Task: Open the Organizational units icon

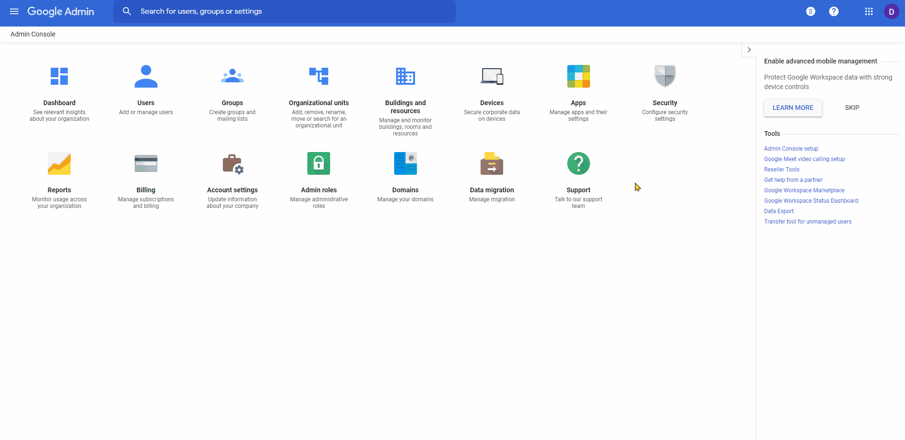Action: point(319,76)
